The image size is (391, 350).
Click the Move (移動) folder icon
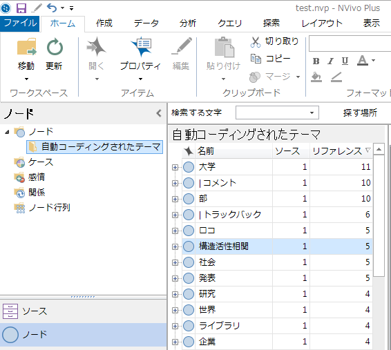[x=26, y=47]
